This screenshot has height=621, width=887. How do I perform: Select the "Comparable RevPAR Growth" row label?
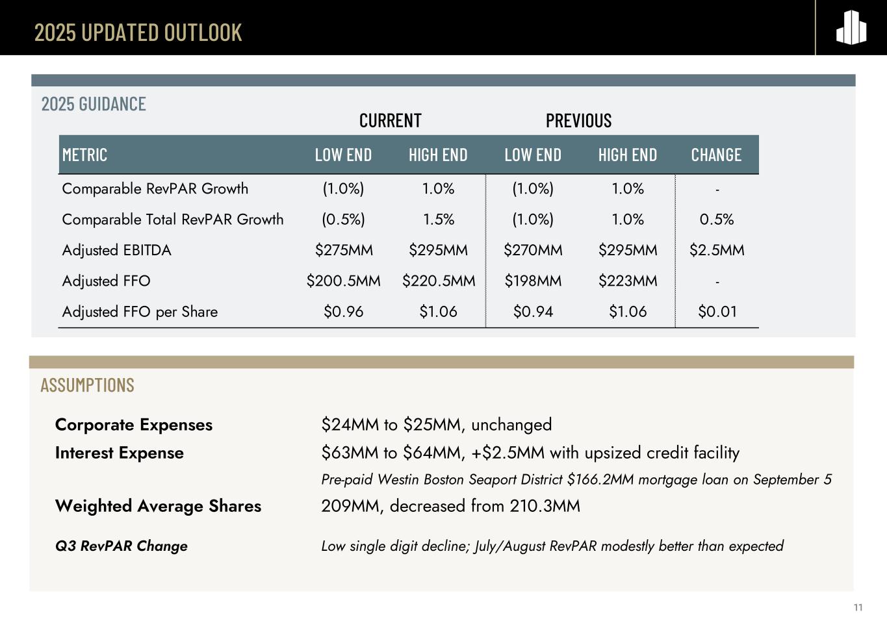(x=155, y=189)
